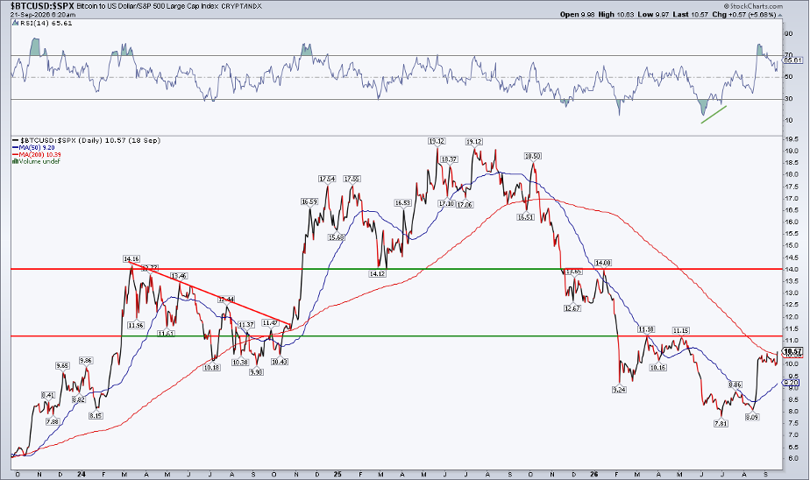Viewport: 810px width, 480px height.
Task: Click the 10.43 low price label
Action: click(279, 361)
